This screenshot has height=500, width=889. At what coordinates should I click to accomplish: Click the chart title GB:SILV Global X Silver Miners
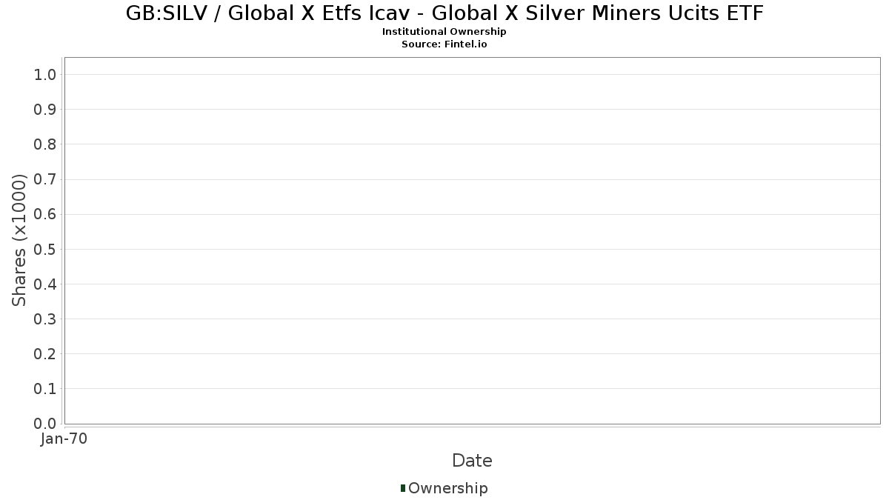click(444, 13)
